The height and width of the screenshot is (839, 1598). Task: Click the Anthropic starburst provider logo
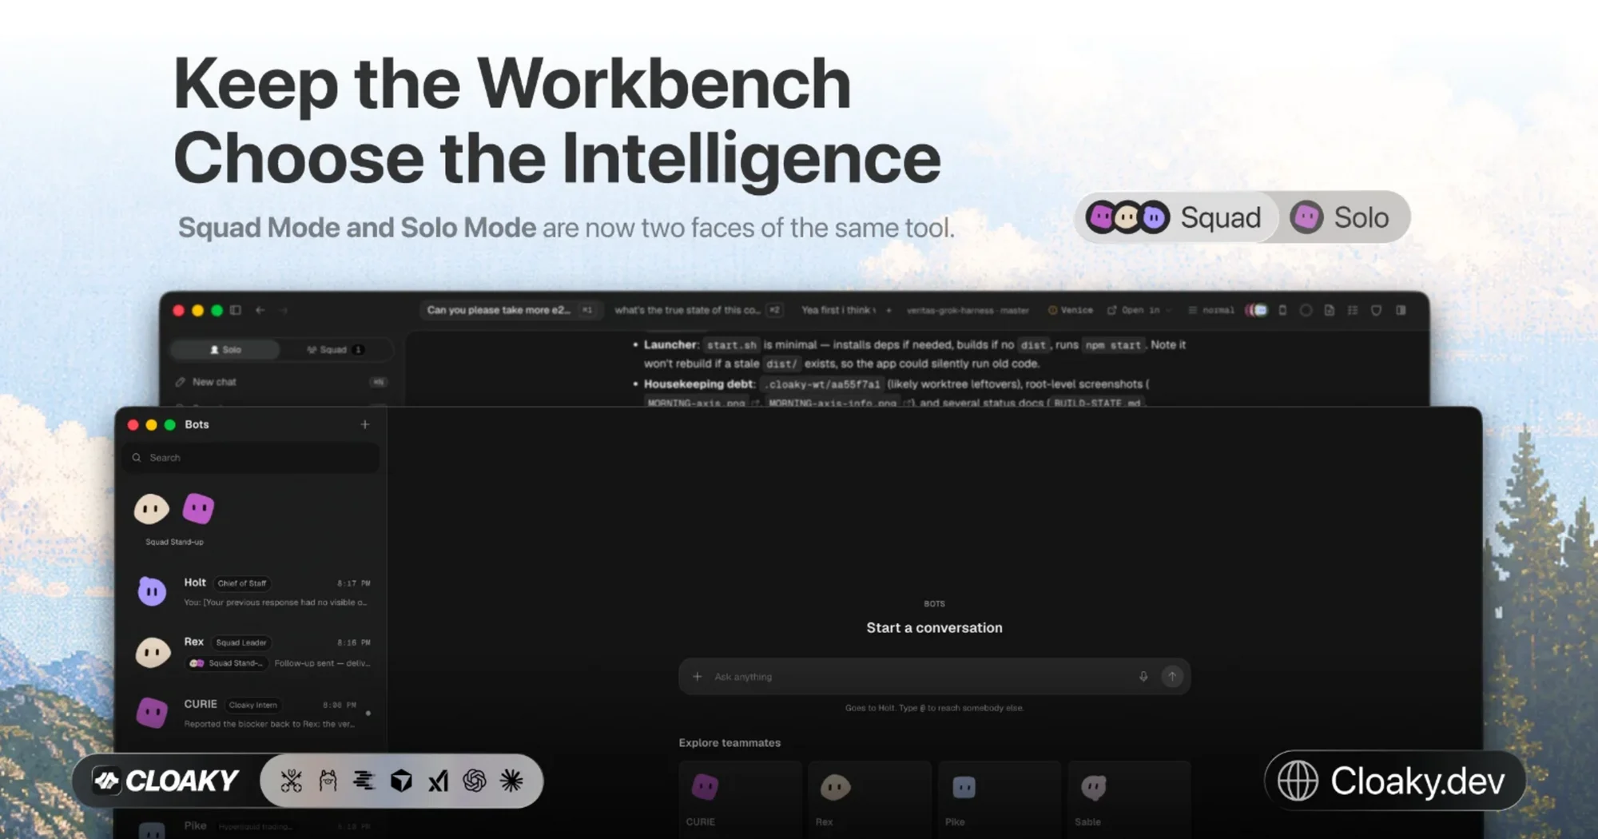[x=511, y=781]
